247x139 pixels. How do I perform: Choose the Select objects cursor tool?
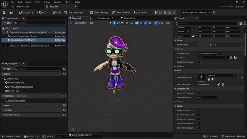click(x=110, y=23)
